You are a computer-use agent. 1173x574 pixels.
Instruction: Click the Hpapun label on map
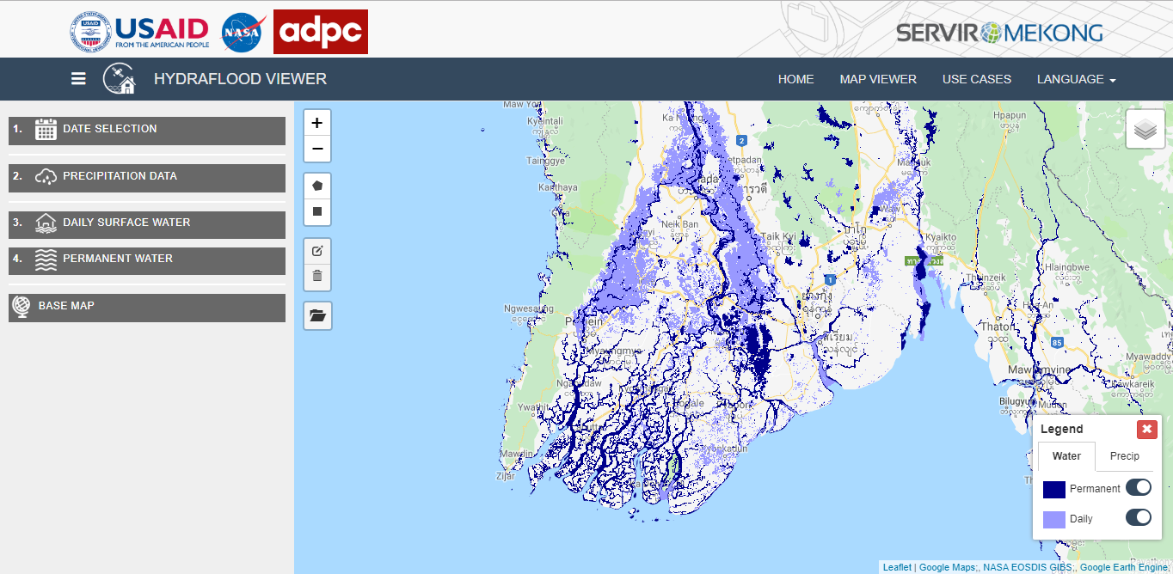(x=1010, y=114)
